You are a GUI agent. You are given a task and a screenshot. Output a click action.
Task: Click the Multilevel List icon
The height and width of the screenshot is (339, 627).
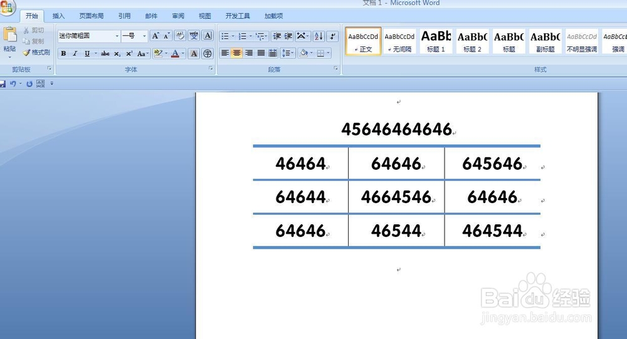260,36
